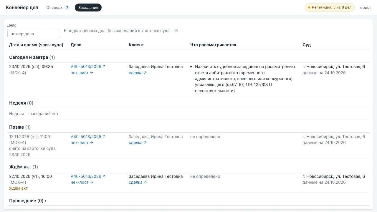Select the Сегодня и завтра (1) group heading
The width and height of the screenshot is (377, 212).
(32, 57)
